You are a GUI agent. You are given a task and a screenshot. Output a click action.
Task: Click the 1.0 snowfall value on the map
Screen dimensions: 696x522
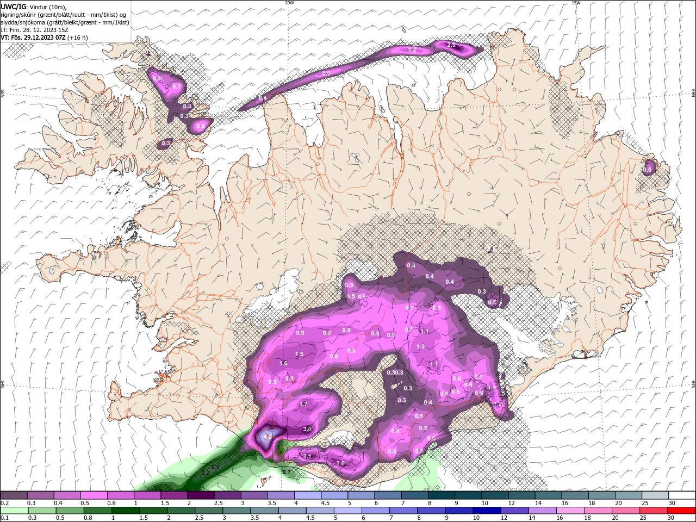coord(420,346)
